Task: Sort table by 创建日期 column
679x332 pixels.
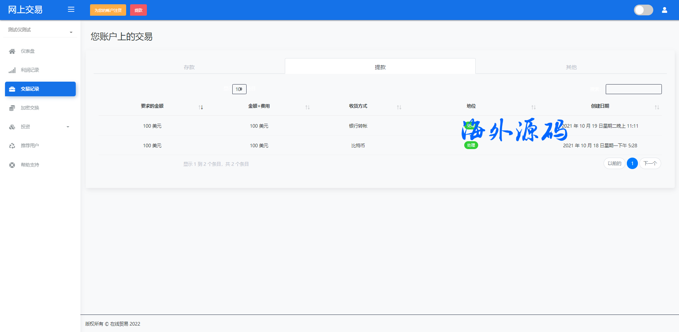Action: pyautogui.click(x=656, y=107)
